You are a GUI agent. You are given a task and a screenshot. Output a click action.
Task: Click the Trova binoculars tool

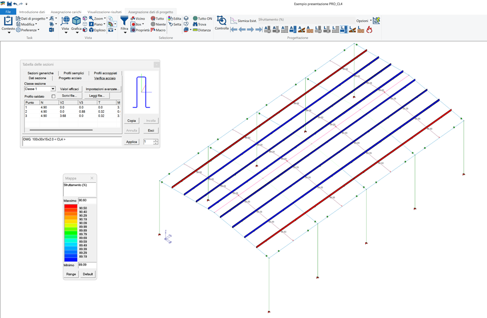[199, 24]
